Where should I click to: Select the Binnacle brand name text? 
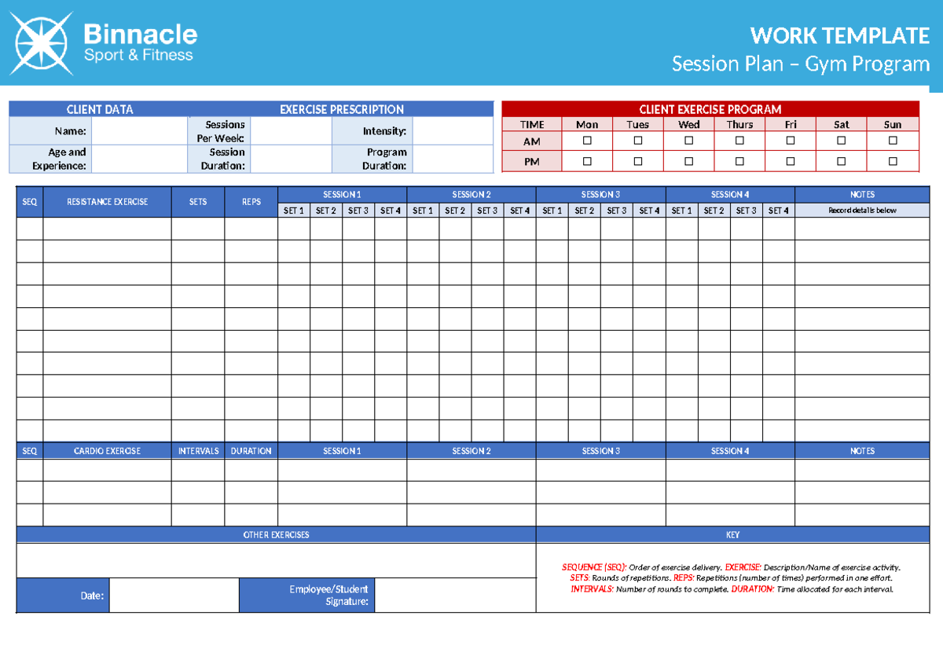click(x=140, y=34)
